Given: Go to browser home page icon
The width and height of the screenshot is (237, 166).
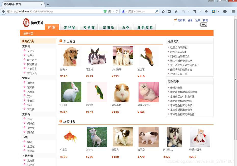Looking at the screenshot, I should (x=176, y=11).
